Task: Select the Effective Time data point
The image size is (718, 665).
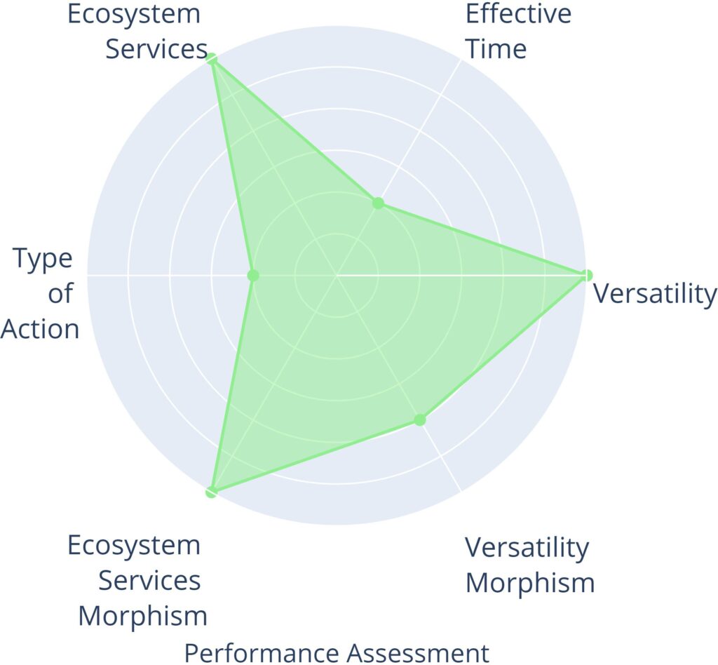Action: (378, 203)
